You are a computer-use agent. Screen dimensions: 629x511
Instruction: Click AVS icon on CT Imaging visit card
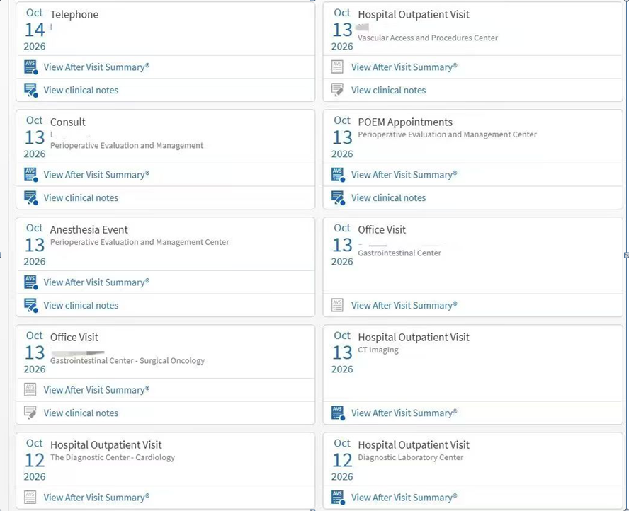pos(338,413)
